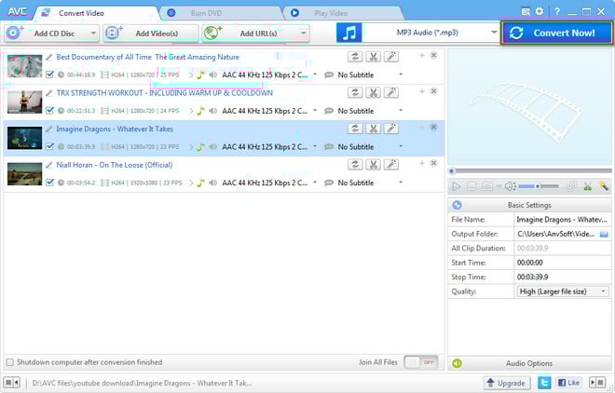Screen dimensions: 615x393
Task: Click the Start Time field 00:00:00
Action: [563, 263]
